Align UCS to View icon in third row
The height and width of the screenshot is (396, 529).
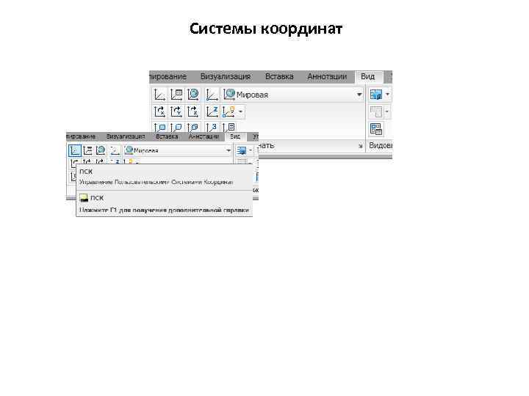(159, 127)
